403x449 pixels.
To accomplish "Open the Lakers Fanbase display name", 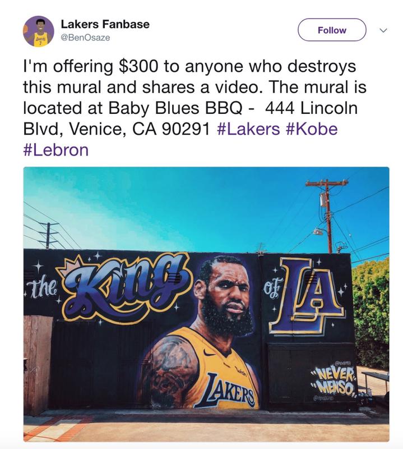I will click(x=105, y=24).
